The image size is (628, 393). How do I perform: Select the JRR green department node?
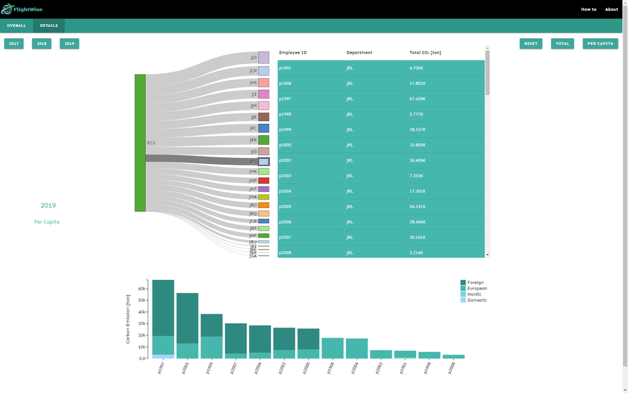264,140
